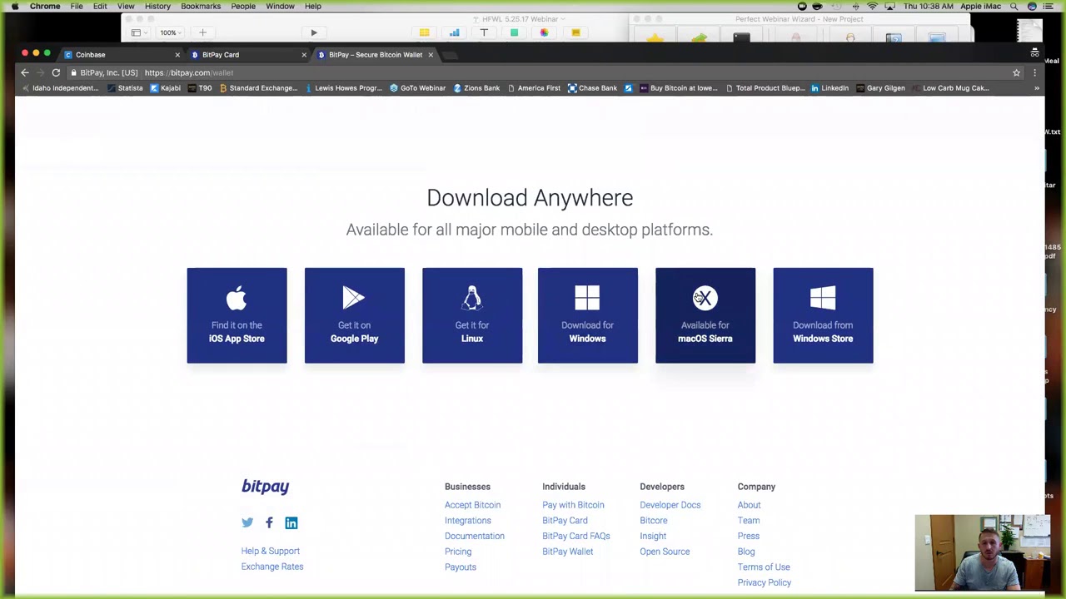
Task: Switch to the Coinbase tab
Action: [121, 55]
